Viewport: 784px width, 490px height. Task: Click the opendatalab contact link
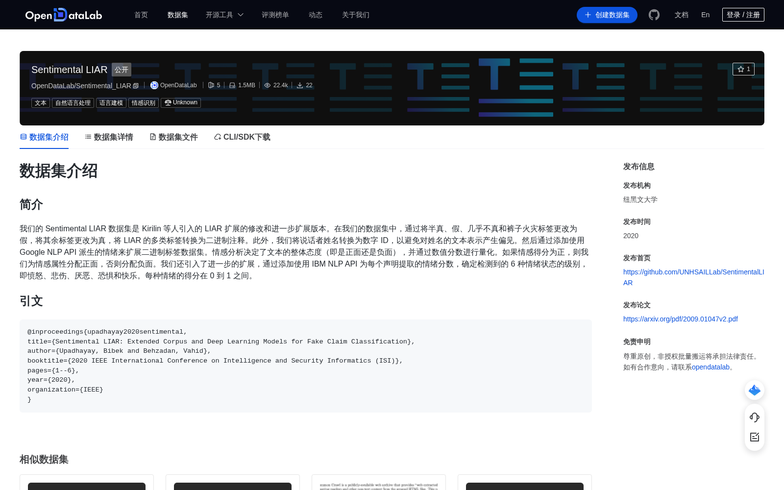(710, 367)
